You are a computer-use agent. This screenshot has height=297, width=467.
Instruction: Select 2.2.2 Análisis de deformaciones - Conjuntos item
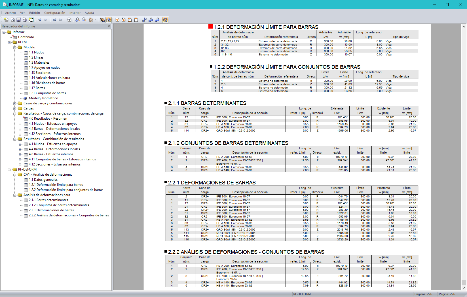[x=69, y=215]
